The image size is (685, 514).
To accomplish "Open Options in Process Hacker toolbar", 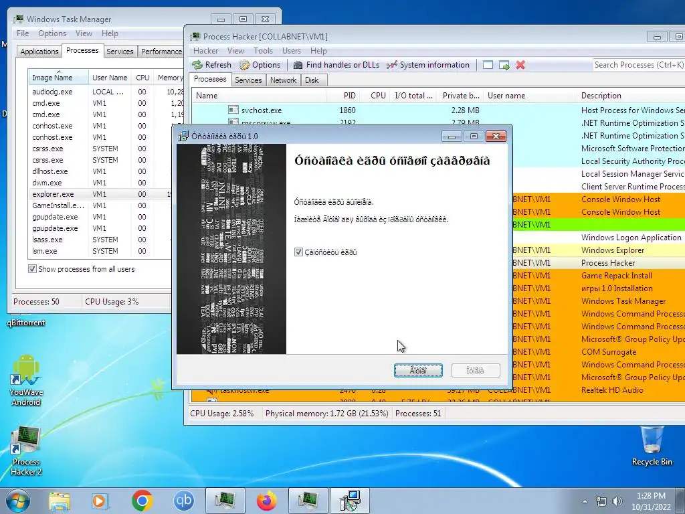I will (260, 65).
